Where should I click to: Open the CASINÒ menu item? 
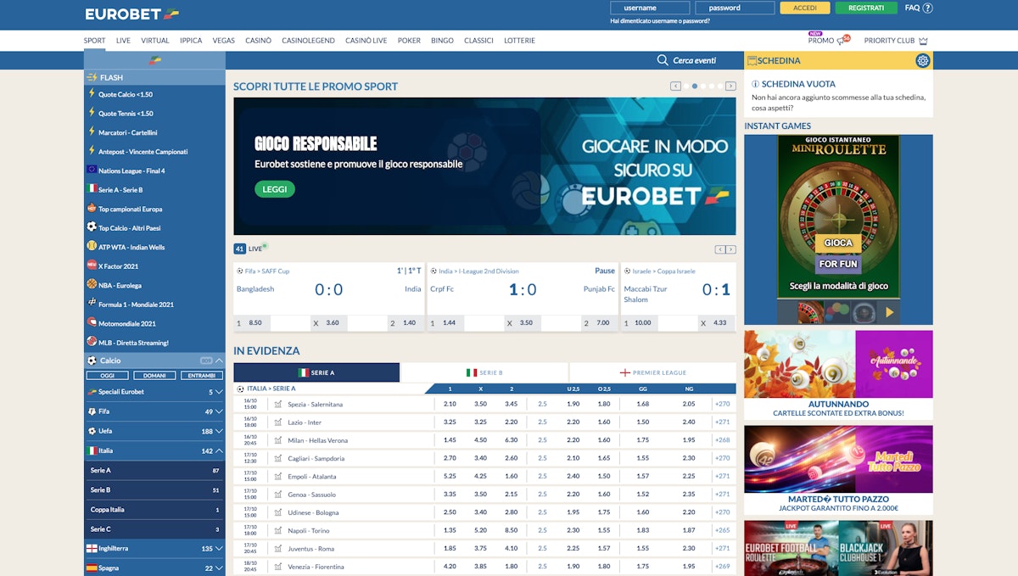(260, 40)
